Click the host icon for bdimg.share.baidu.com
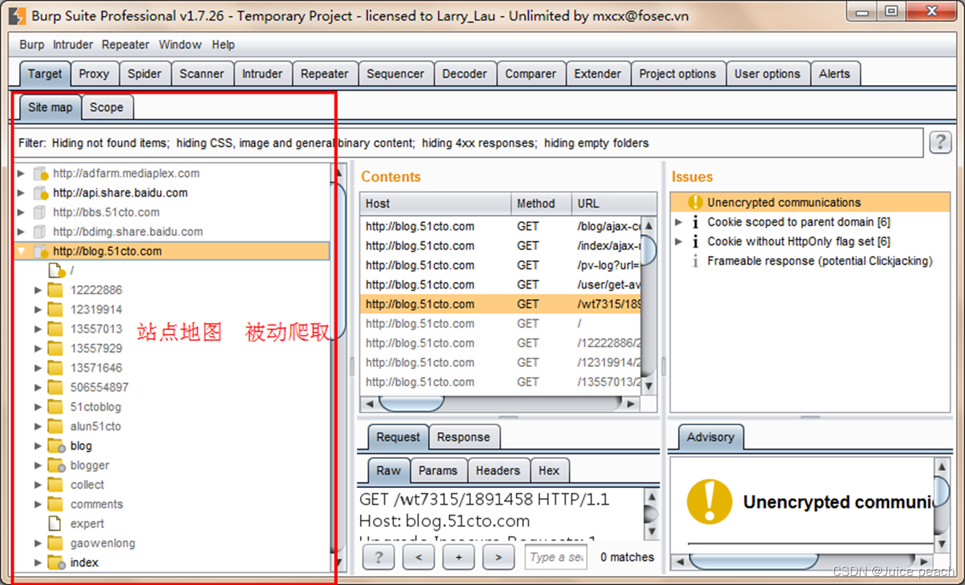The width and height of the screenshot is (965, 585). click(x=40, y=232)
